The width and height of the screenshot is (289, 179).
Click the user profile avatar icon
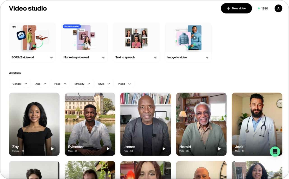coord(278,8)
